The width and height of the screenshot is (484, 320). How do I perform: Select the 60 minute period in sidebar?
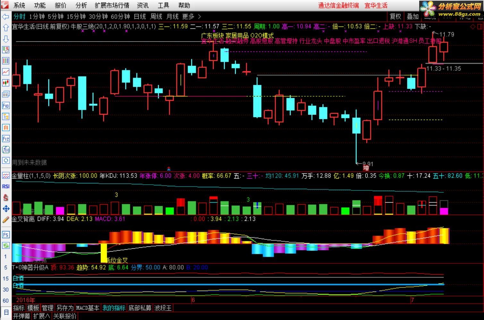click(5, 300)
